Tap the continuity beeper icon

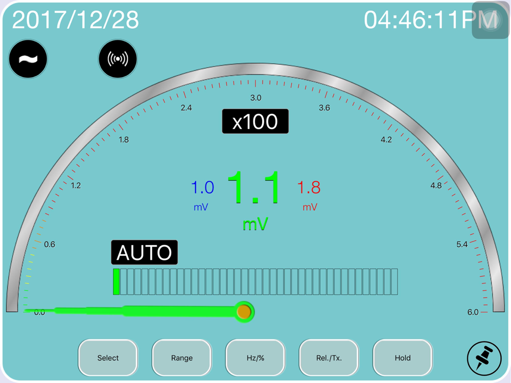(x=118, y=59)
